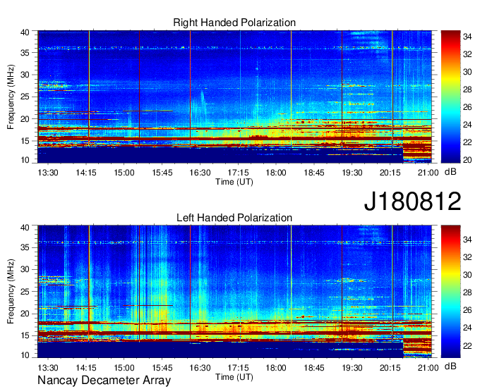Click the 19:30 tick on Right Handed plot

tap(352, 173)
